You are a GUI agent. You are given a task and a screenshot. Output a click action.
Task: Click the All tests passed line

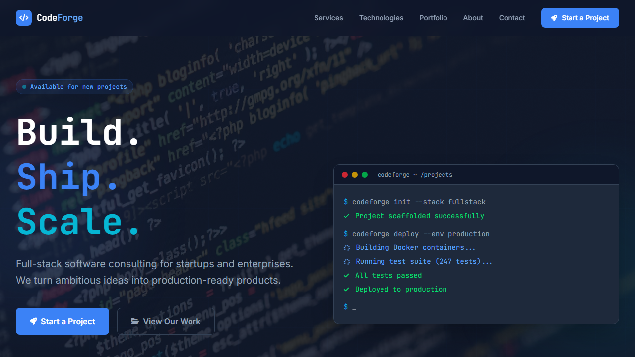(x=383, y=275)
